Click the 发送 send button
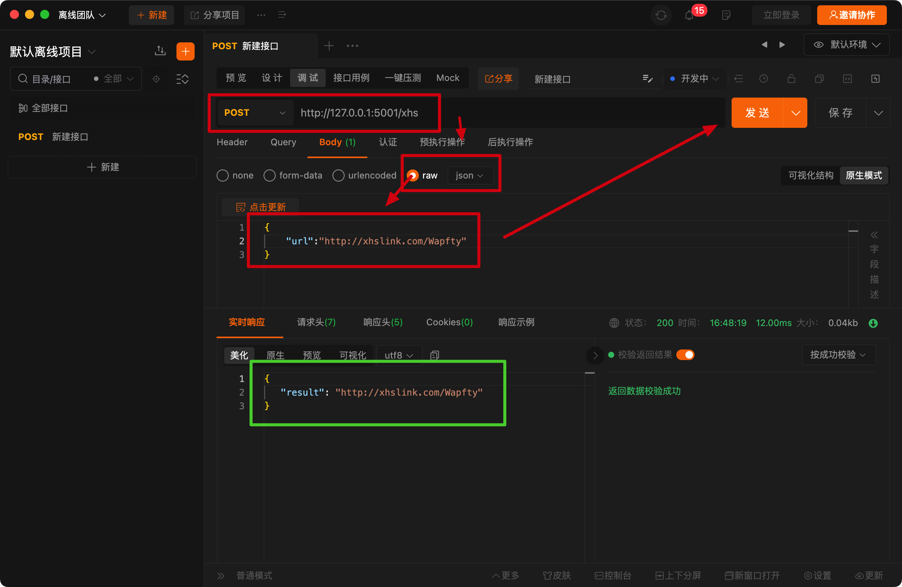902x587 pixels. point(757,113)
